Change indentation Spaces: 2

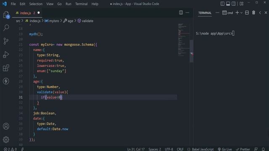[x=155, y=149]
